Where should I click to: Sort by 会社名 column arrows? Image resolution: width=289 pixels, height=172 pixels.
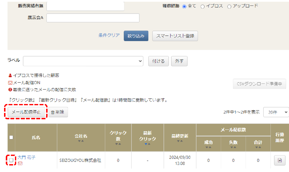click(81, 141)
